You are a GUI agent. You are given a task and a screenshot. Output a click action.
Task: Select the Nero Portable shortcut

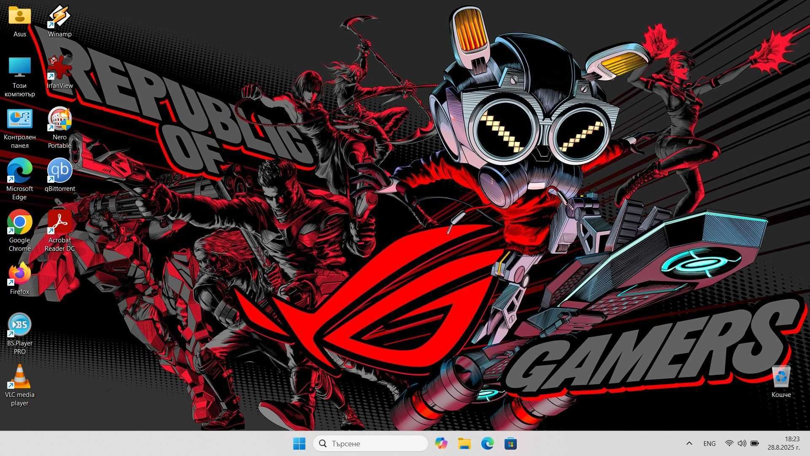(x=59, y=128)
